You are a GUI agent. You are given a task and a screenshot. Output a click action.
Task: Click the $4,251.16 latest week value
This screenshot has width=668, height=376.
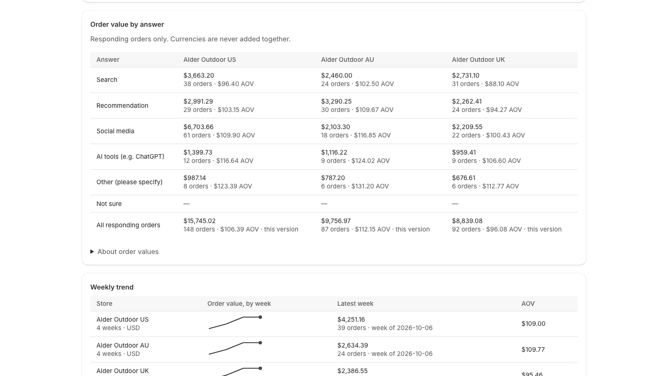pos(351,320)
